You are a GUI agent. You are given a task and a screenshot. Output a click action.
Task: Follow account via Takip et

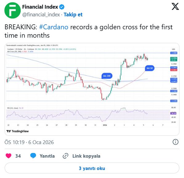[73, 15]
